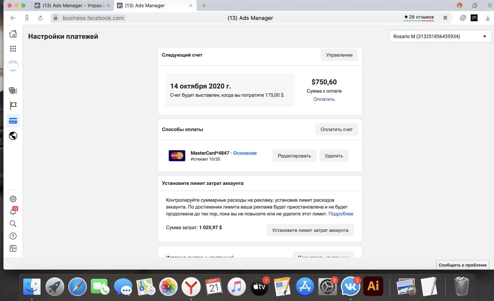Open the black im extension icon
The width and height of the screenshot is (494, 301).
coord(474,18)
